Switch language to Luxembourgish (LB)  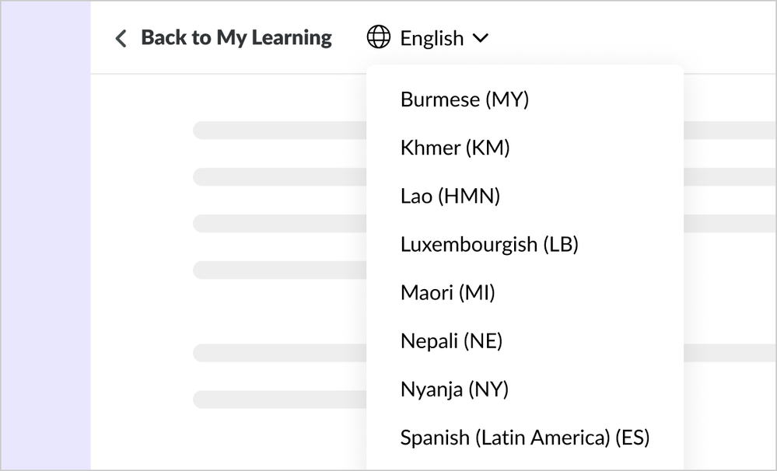click(x=489, y=244)
